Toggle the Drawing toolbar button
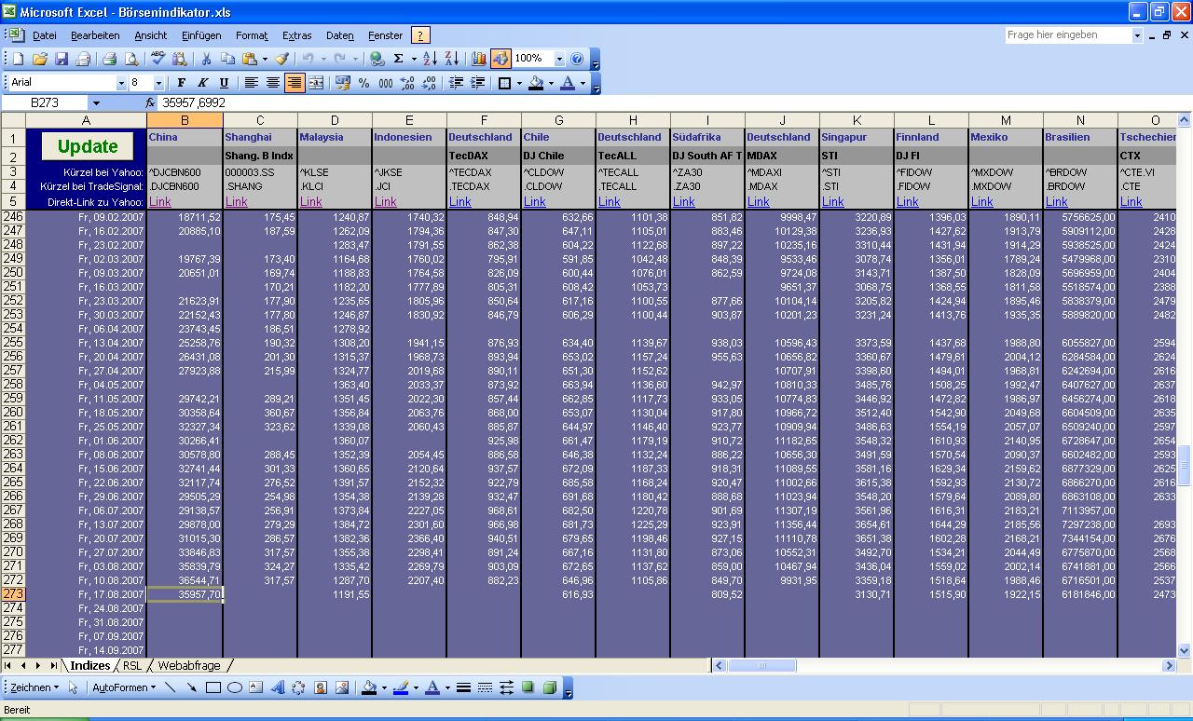The width and height of the screenshot is (1193, 721). pyautogui.click(x=501, y=59)
